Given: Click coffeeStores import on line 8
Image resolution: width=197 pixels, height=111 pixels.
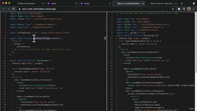Looking at the screenshot, I should pyautogui.click(x=24, y=33).
